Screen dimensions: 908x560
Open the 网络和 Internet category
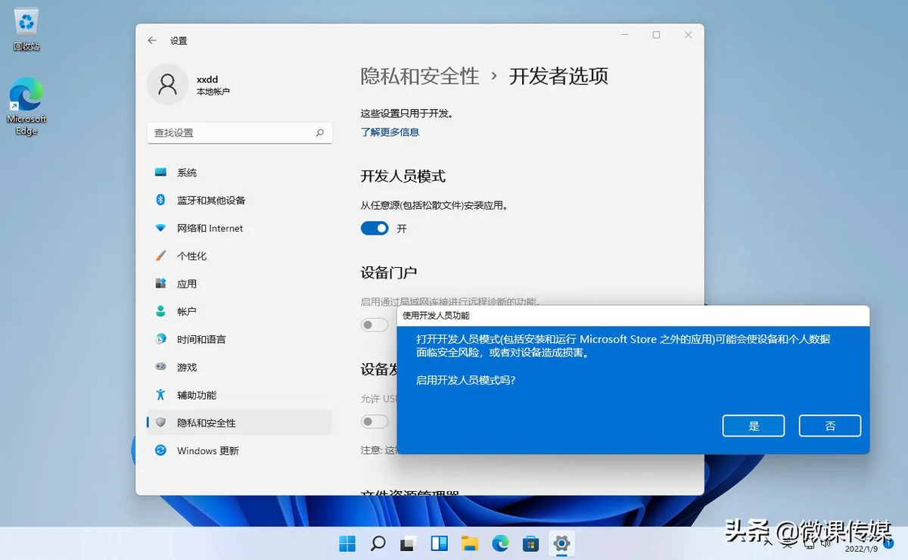click(240, 228)
